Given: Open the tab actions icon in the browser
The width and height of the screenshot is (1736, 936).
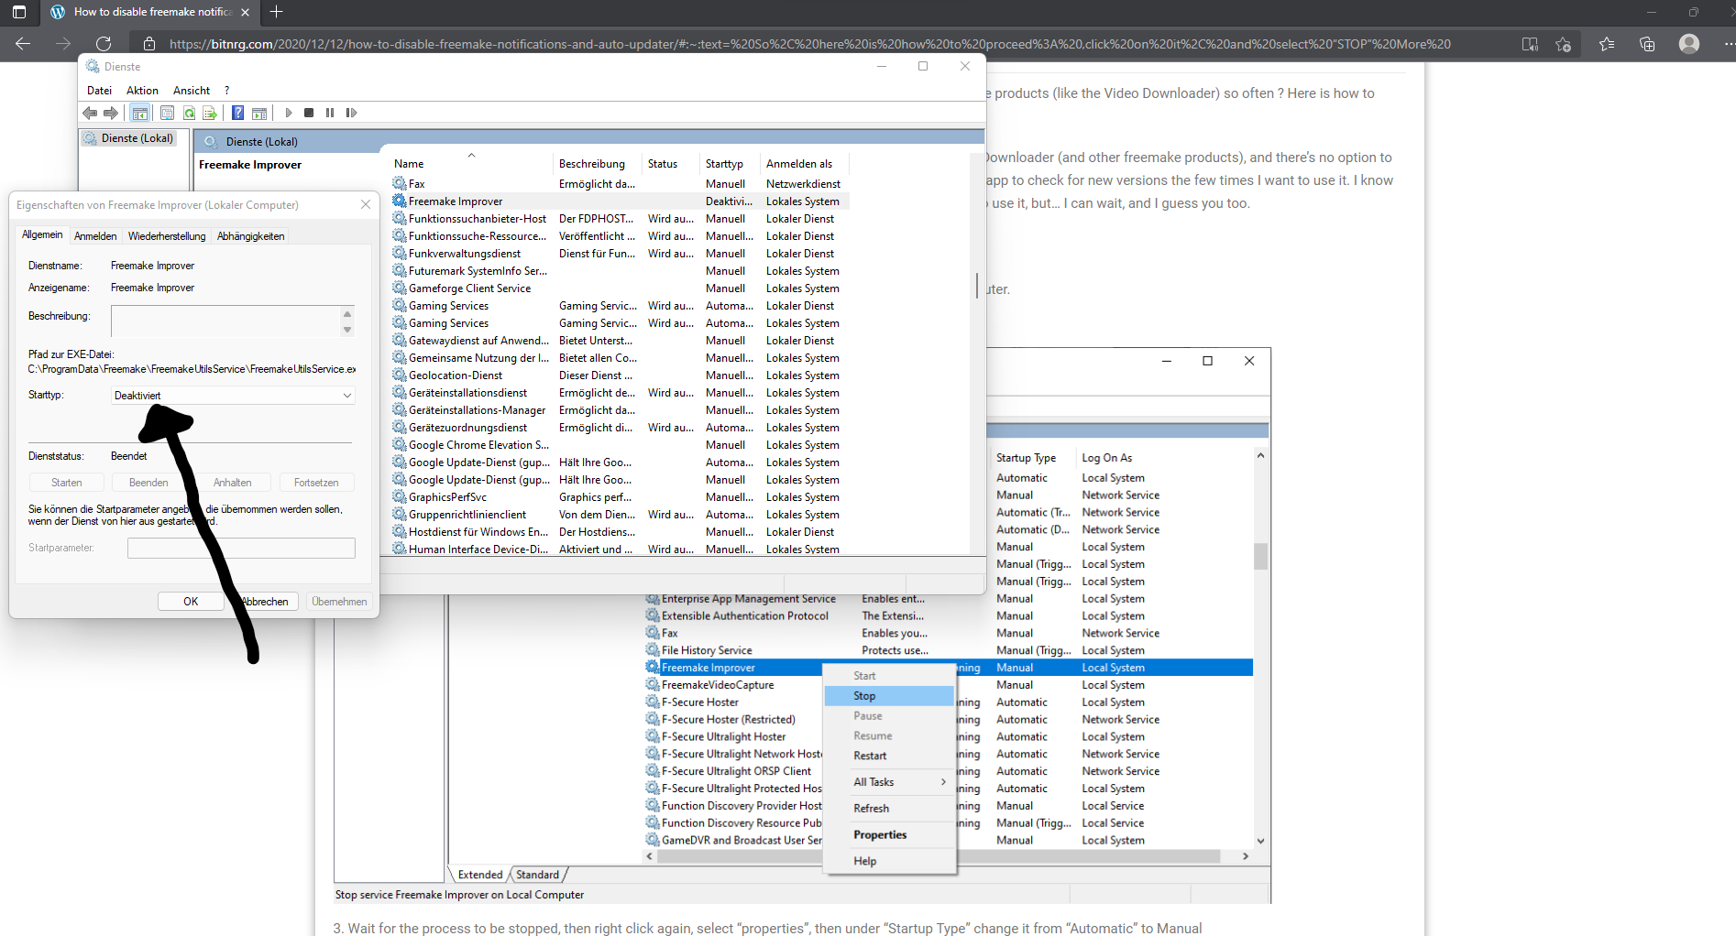Looking at the screenshot, I should [19, 12].
